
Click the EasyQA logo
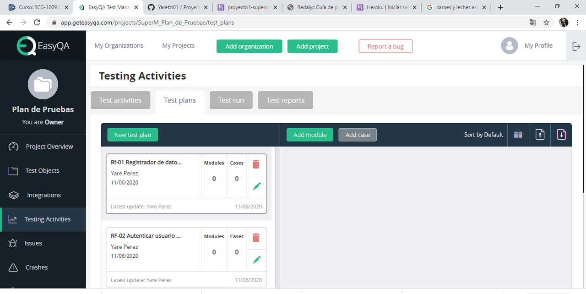pyautogui.click(x=43, y=46)
